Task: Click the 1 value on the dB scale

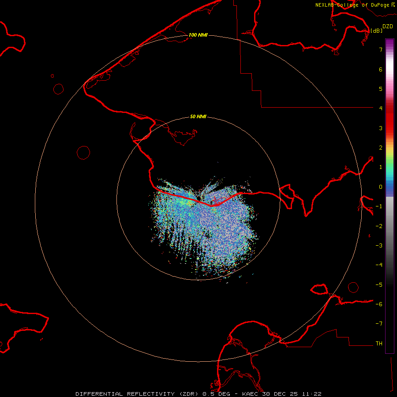Action: coord(381,167)
